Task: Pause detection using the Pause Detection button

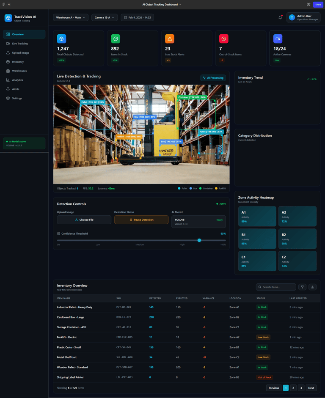Action: click(x=141, y=220)
